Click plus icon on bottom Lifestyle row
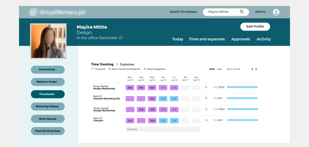Viewport: 309px width, 147px height. pyautogui.click(x=206, y=120)
